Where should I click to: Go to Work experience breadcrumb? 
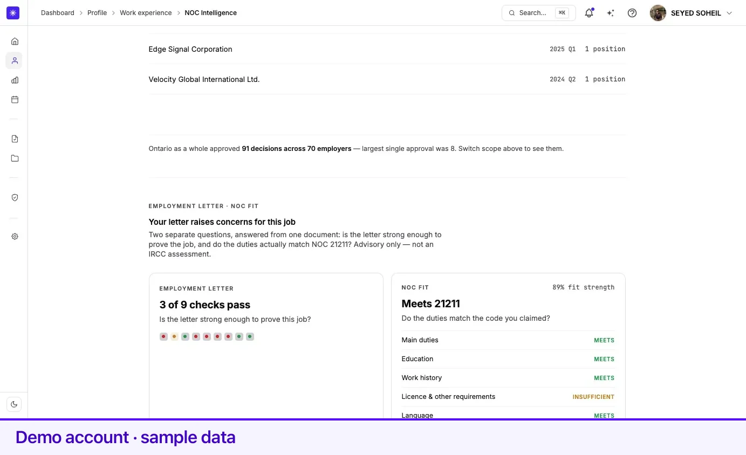click(x=146, y=13)
